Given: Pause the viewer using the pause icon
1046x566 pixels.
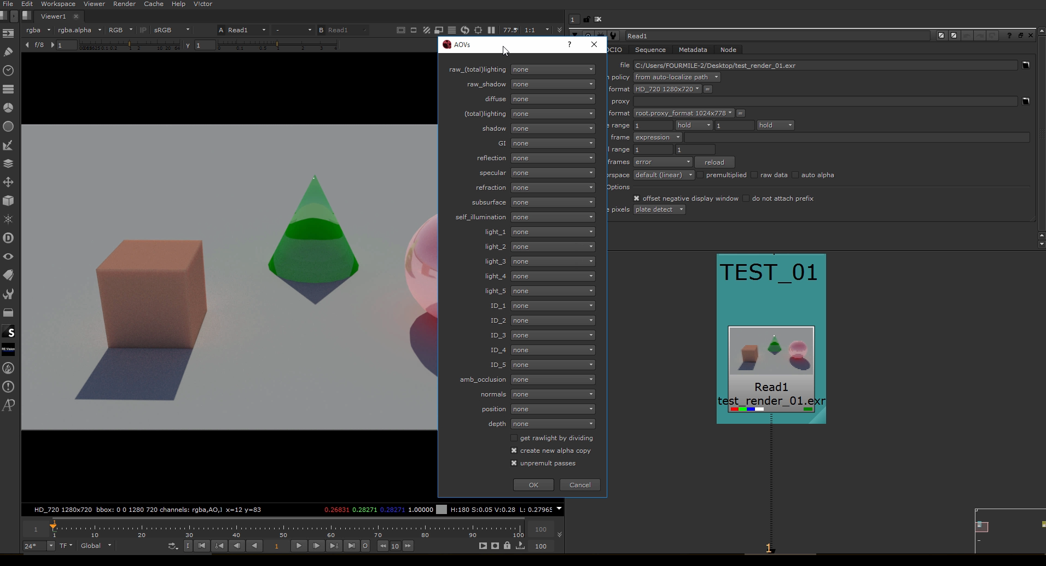Looking at the screenshot, I should point(491,30).
